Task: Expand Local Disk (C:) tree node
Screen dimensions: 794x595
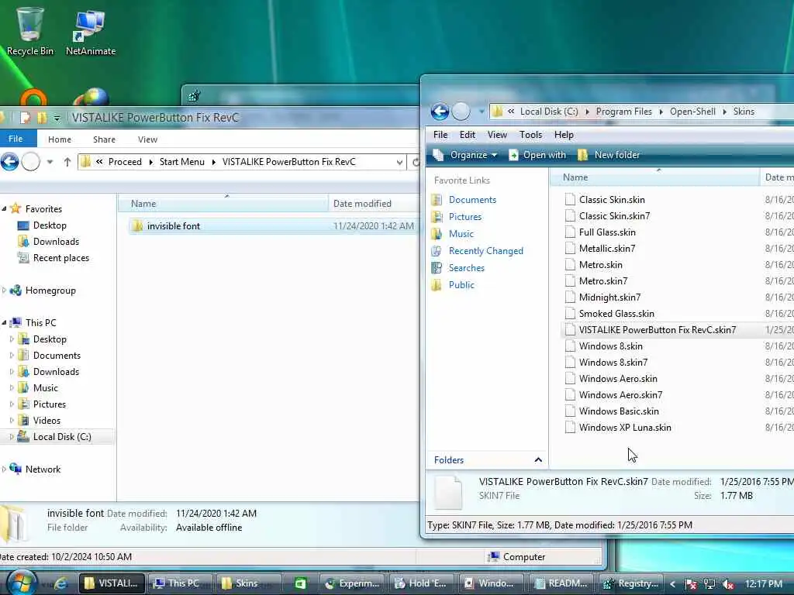Action: tap(11, 437)
